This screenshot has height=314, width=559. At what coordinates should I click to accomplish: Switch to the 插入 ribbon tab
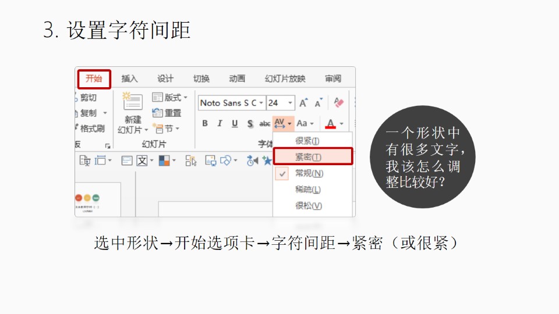click(129, 78)
